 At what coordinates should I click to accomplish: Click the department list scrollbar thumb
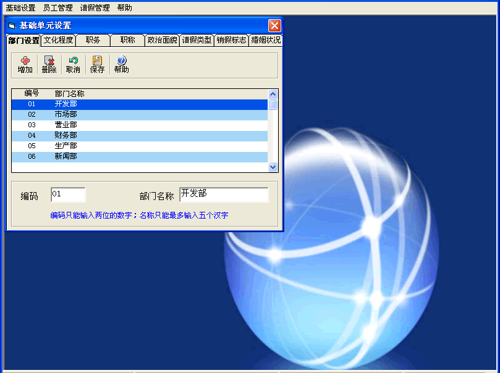[273, 104]
